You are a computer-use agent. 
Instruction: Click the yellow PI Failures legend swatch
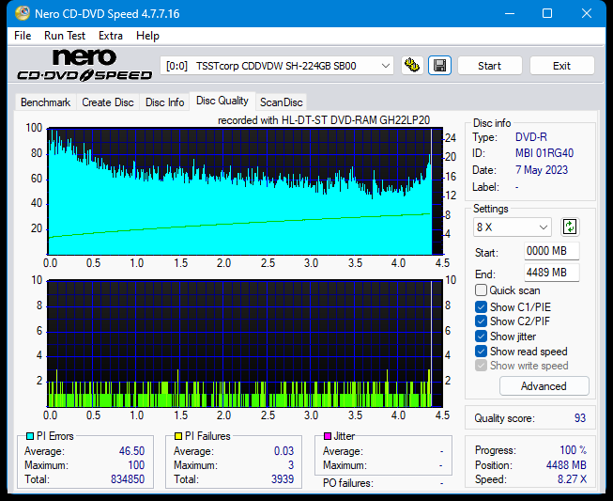pyautogui.click(x=178, y=436)
